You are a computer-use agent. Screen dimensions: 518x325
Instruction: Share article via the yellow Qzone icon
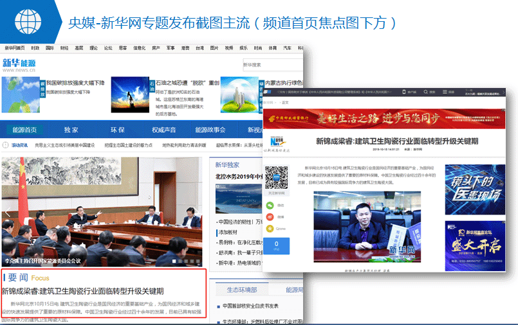270,229
